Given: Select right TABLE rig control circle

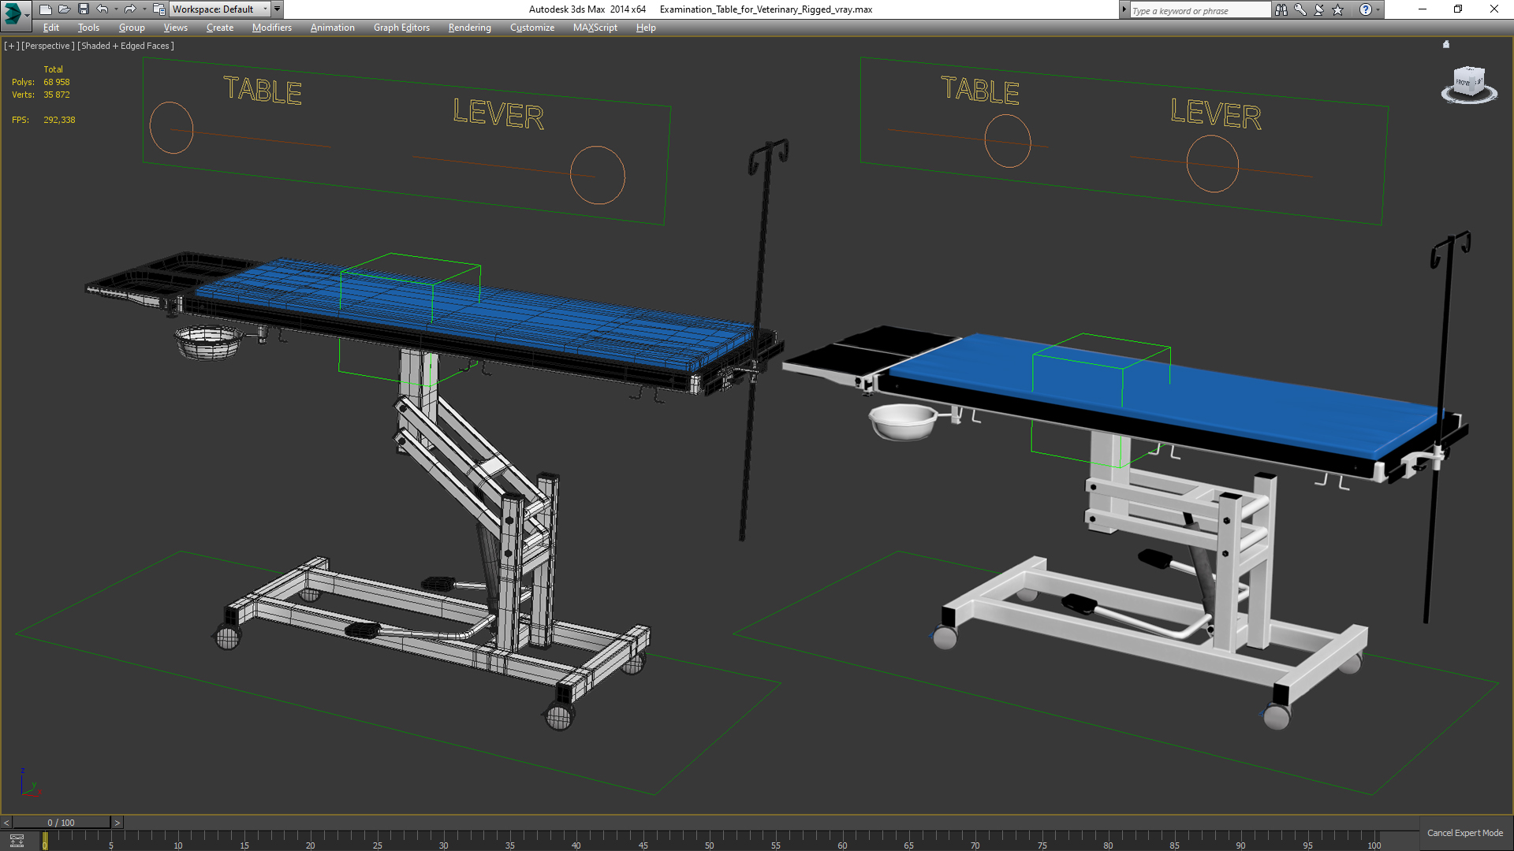Looking at the screenshot, I should click(1008, 141).
